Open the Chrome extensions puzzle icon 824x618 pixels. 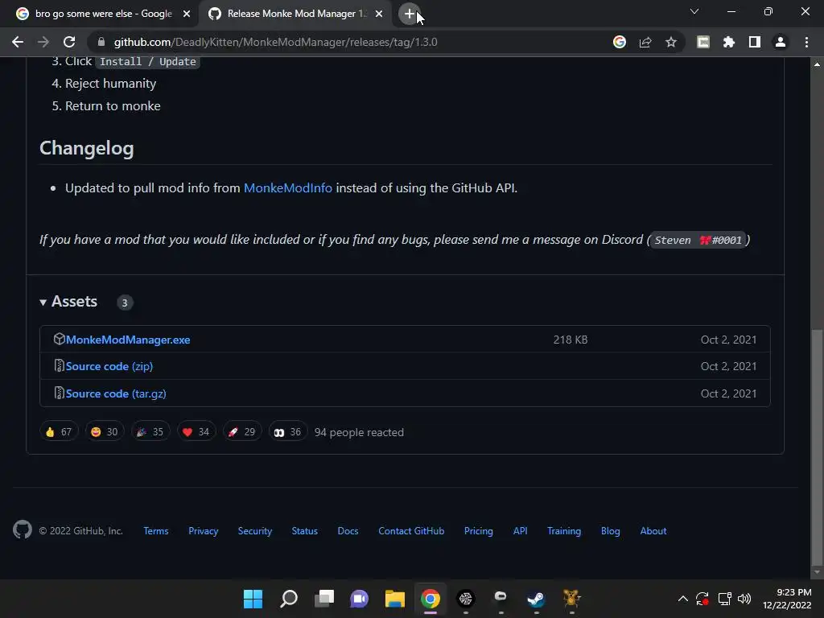point(729,42)
